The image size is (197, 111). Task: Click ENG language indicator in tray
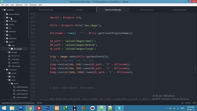[x=182, y=108]
